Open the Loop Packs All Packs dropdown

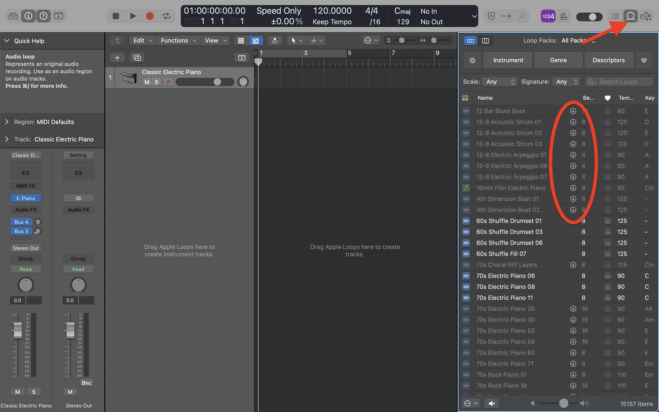tap(578, 41)
